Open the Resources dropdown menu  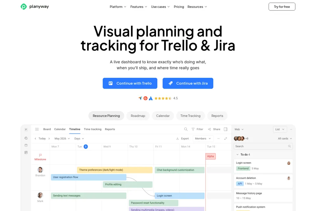tap(197, 7)
